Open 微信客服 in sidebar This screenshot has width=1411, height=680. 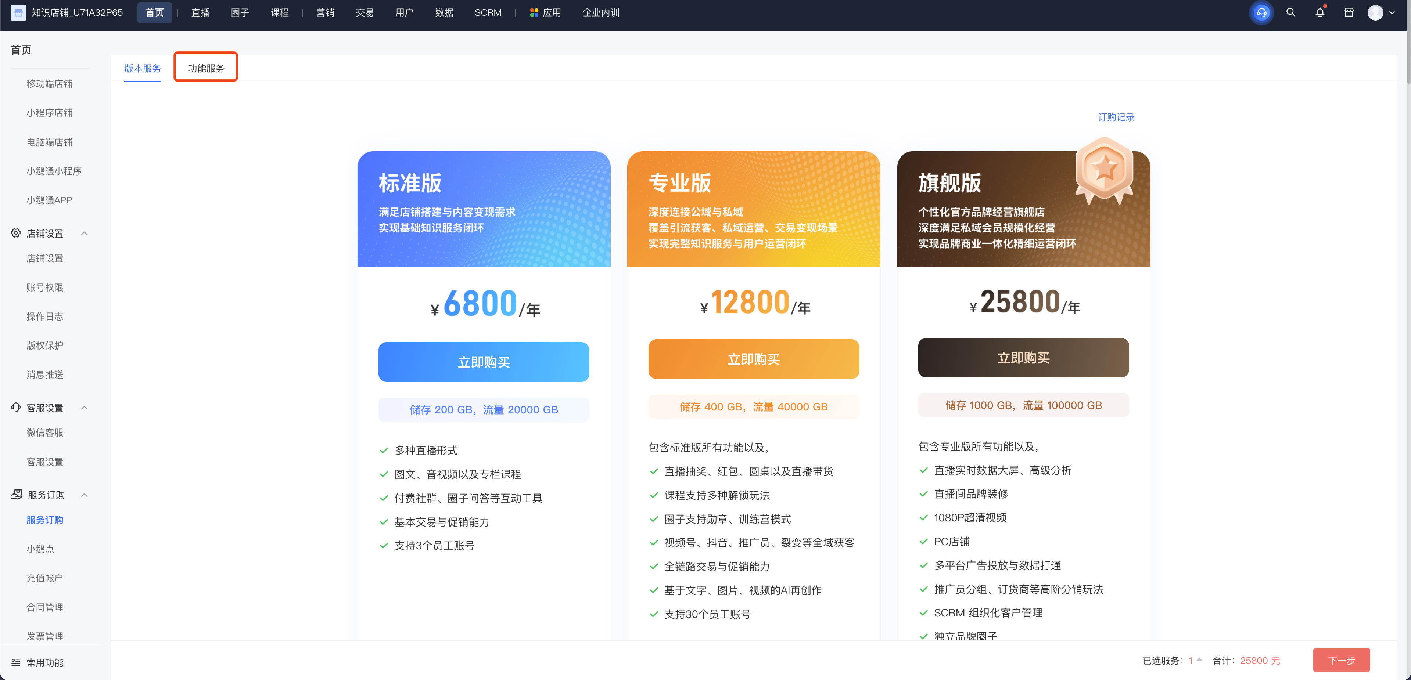(44, 432)
